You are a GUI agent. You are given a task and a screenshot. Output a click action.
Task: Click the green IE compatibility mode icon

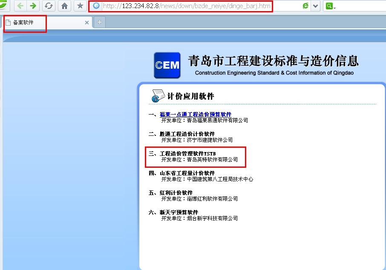pos(305,6)
